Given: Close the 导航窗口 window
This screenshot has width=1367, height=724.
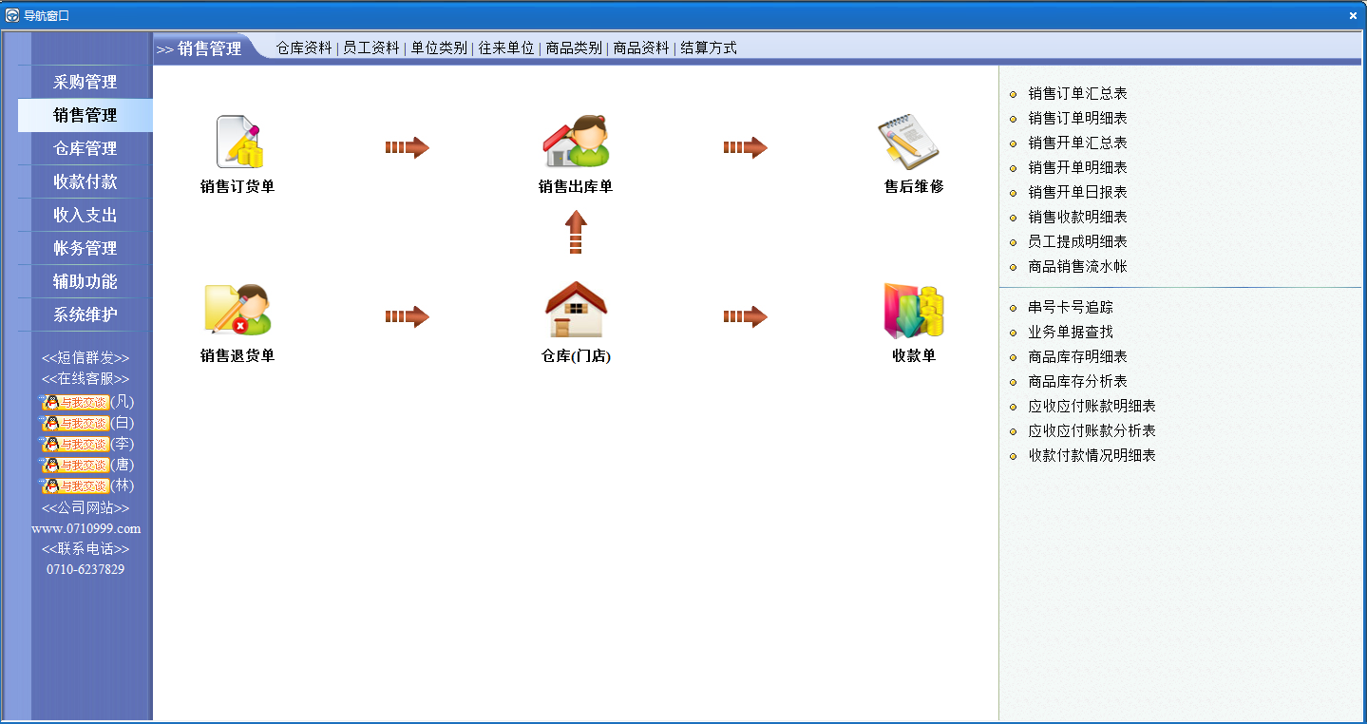Looking at the screenshot, I should click(x=1353, y=15).
